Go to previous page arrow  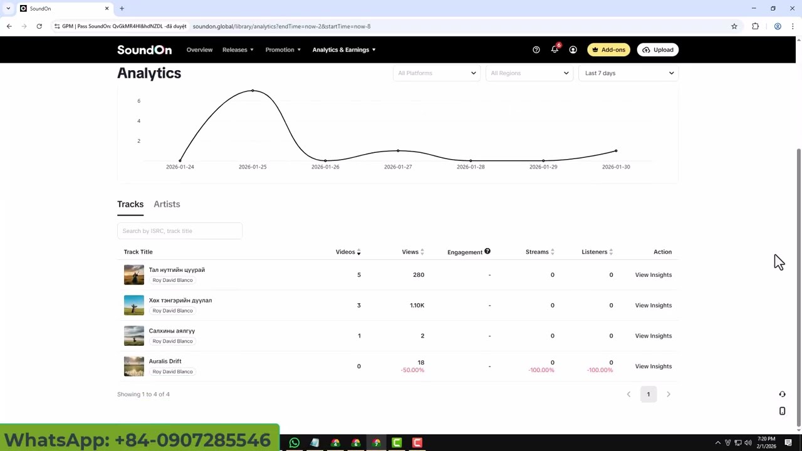628,394
